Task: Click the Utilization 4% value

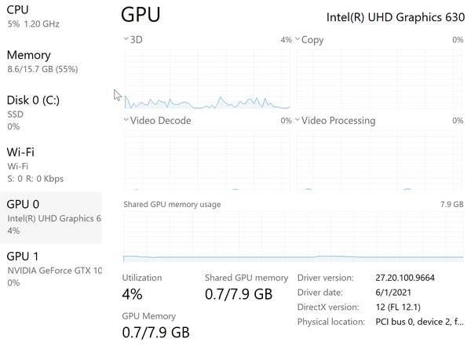Action: pos(133,295)
